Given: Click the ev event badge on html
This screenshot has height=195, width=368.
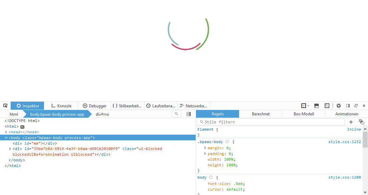Looking at the screenshot, I should [22, 127].
